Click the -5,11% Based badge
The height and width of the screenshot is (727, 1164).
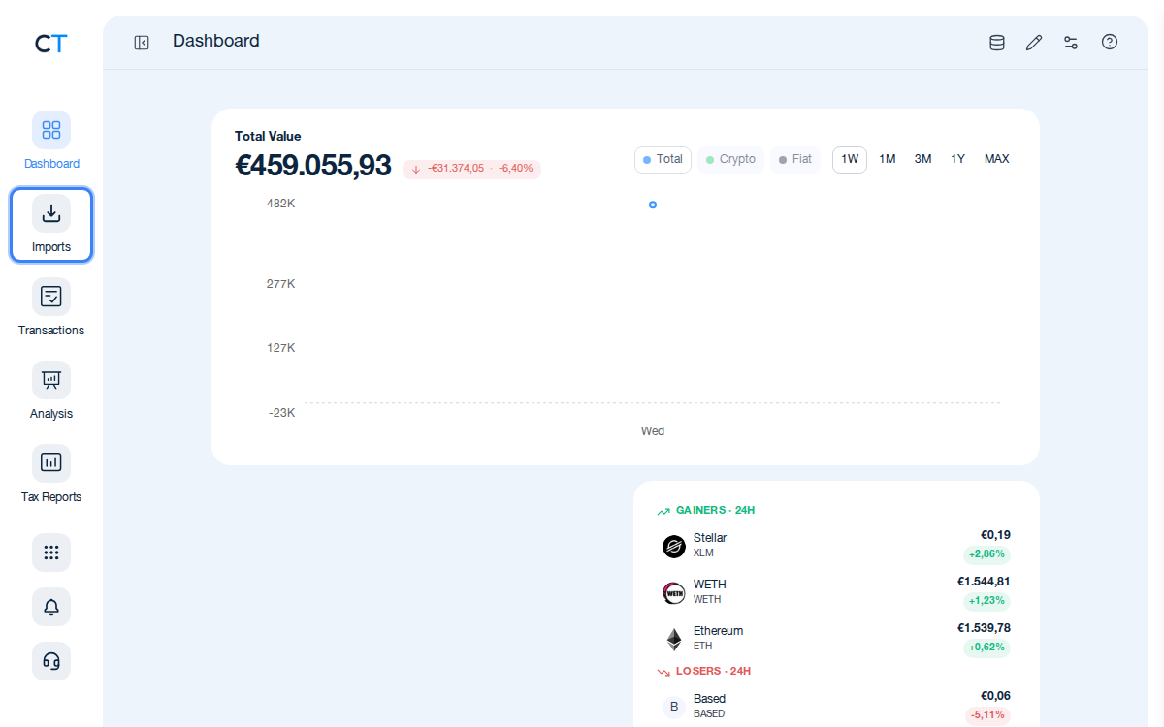point(987,715)
